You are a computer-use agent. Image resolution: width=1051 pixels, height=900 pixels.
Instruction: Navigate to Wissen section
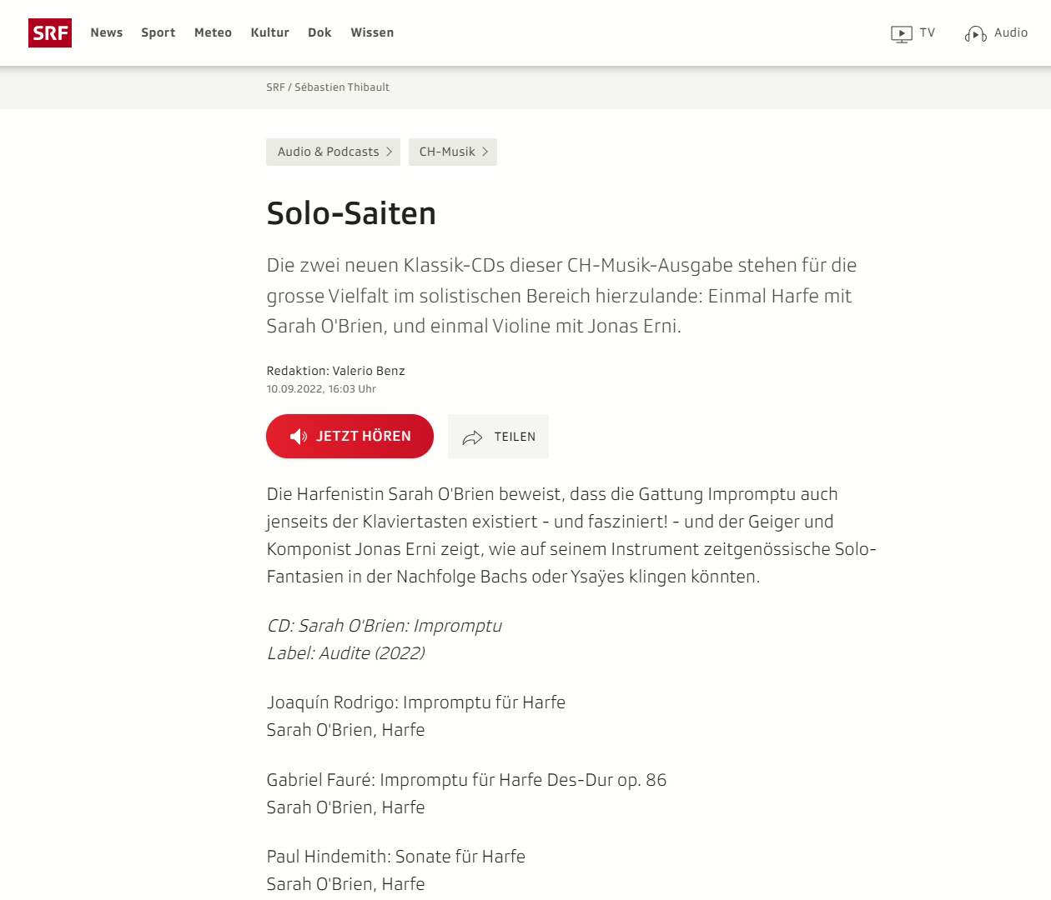point(372,32)
